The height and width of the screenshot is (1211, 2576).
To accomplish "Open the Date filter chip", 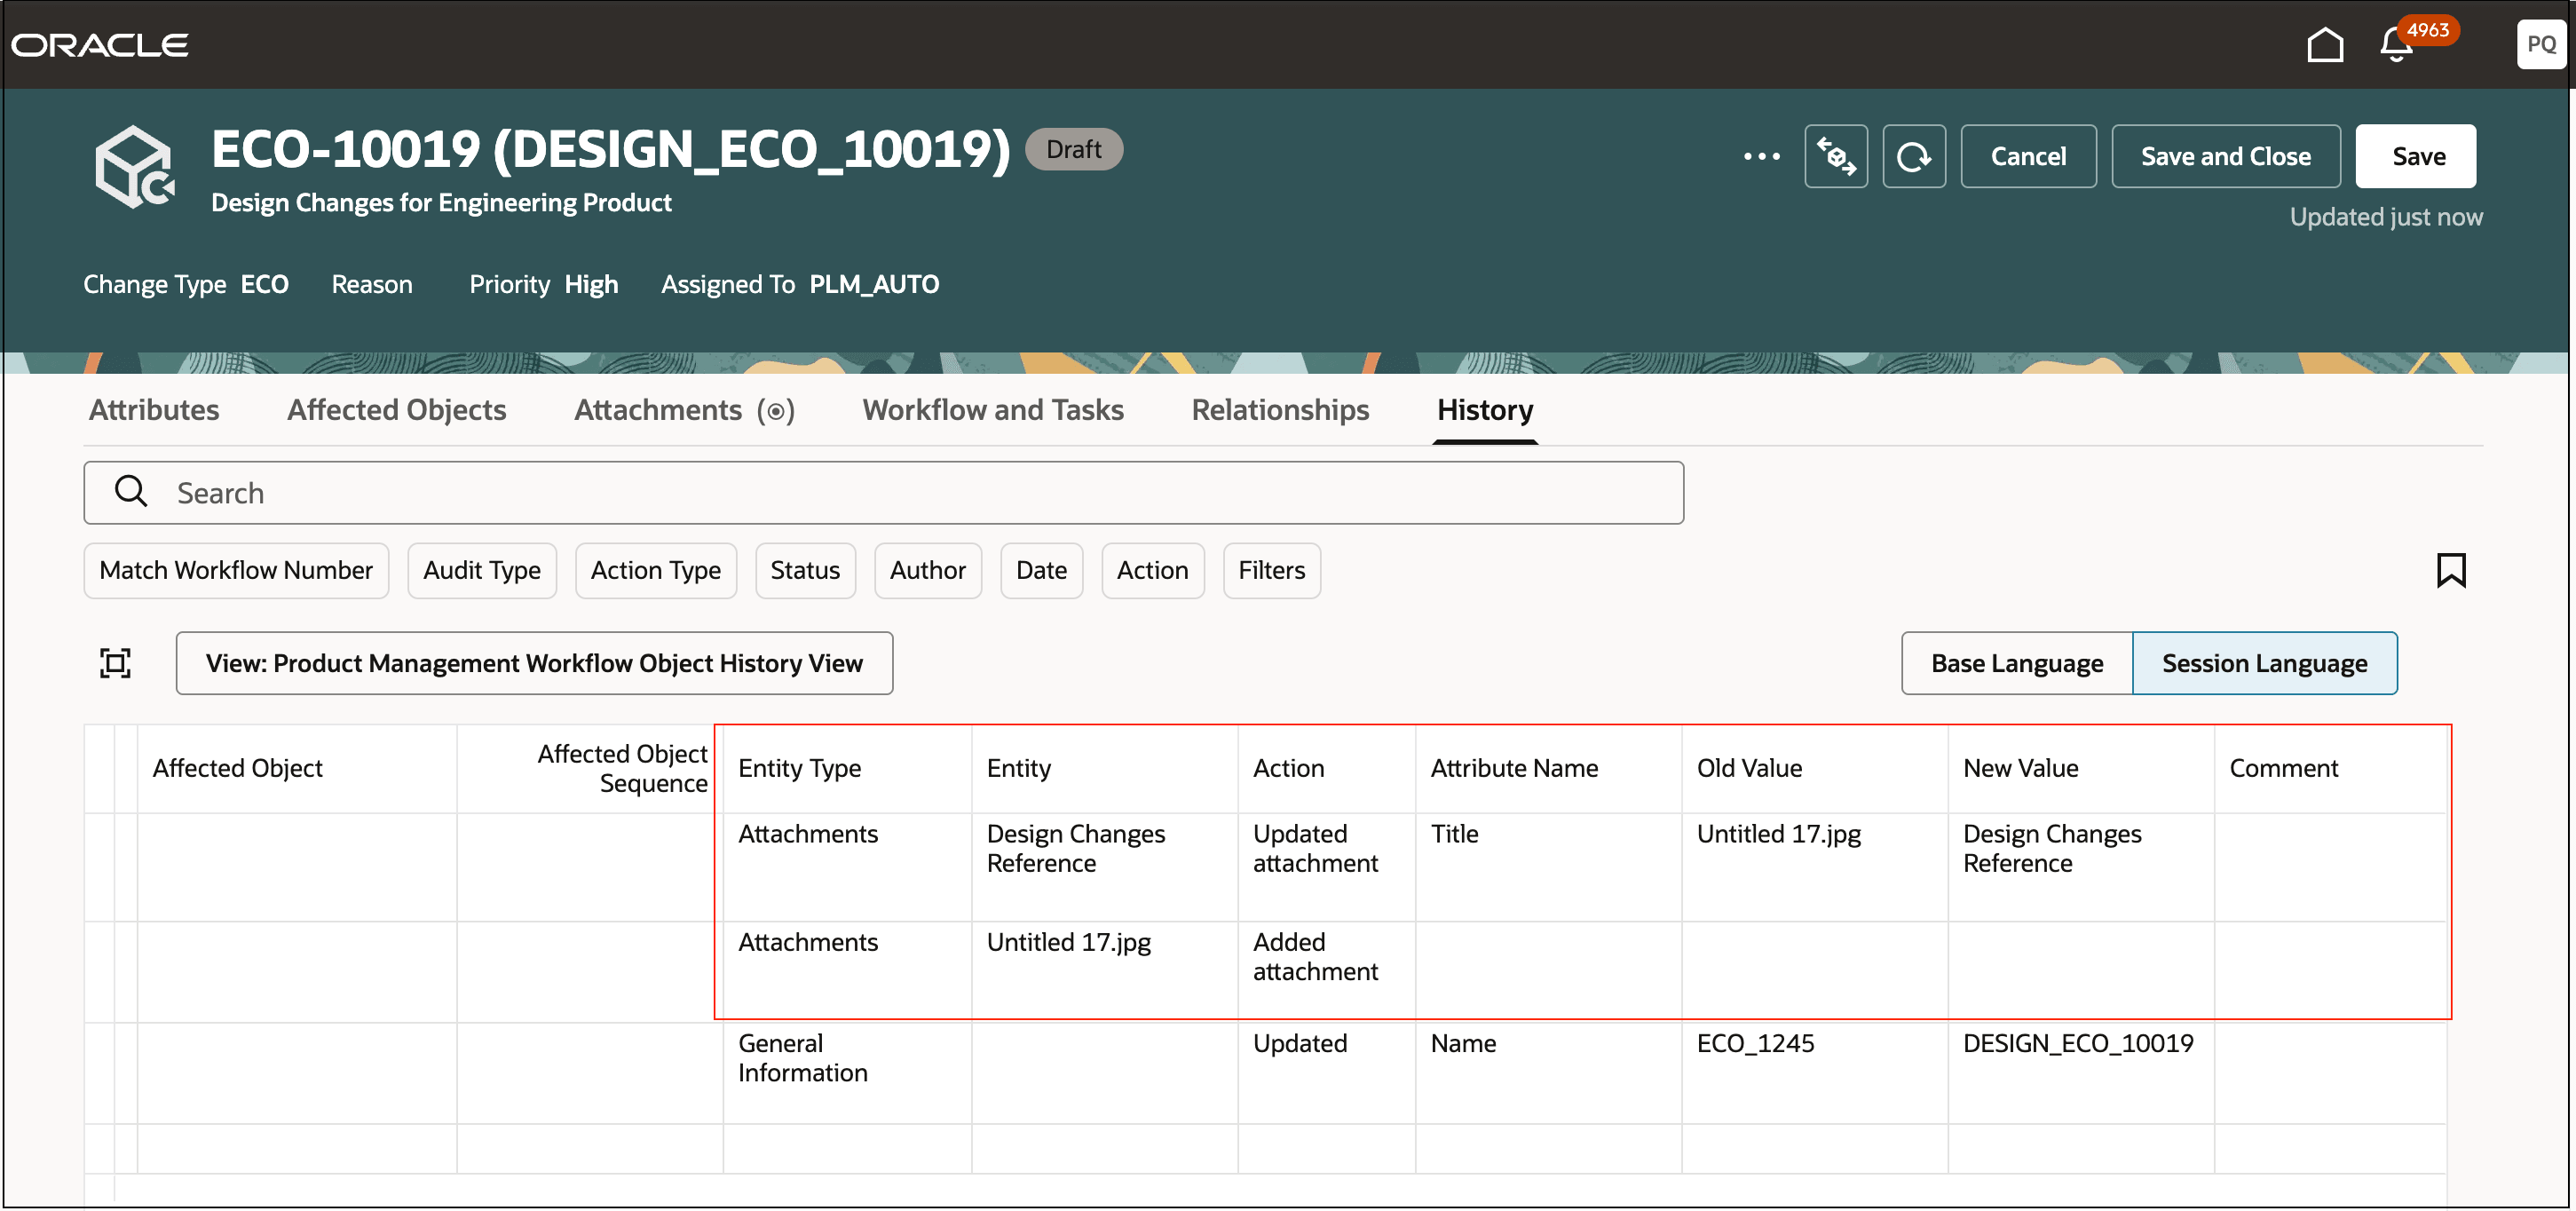I will (1041, 570).
